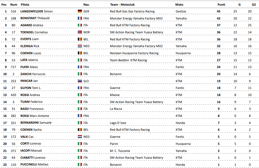
Task: Click the Belgian flag beside Everts Liam
Action: (x=80, y=39)
